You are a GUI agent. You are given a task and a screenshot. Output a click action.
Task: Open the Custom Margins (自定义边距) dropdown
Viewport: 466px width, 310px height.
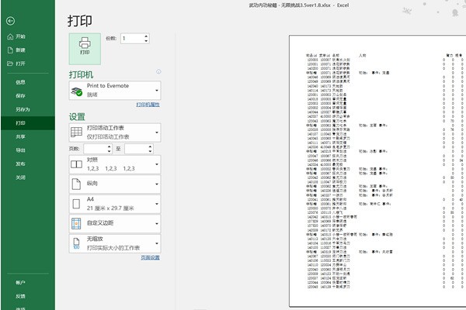pyautogui.click(x=115, y=223)
